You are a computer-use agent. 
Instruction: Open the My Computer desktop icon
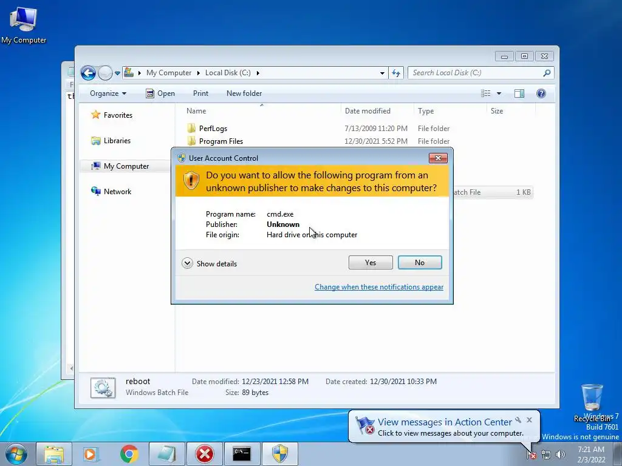click(24, 24)
